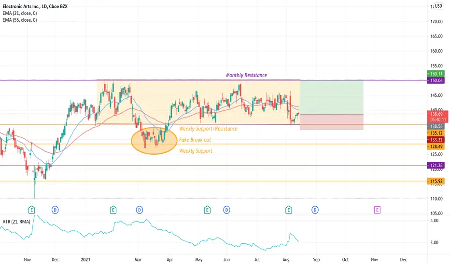Select the Weekly Support/Resistance annotation
This screenshot has height=265, width=450.
[209, 129]
